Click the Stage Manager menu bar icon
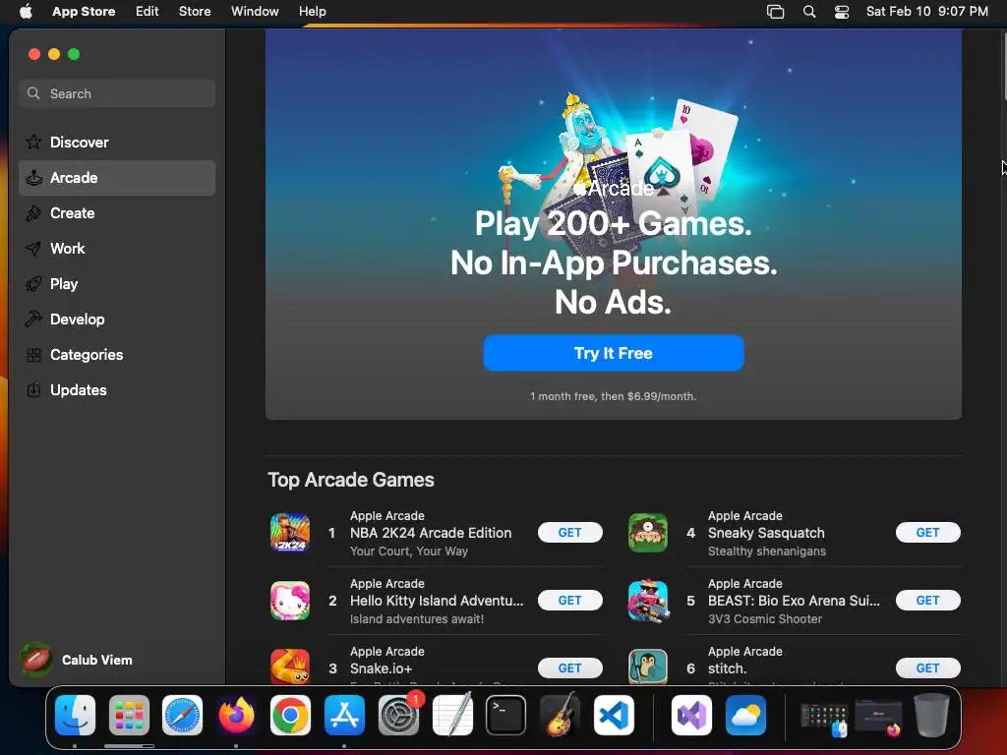This screenshot has width=1007, height=755. pyautogui.click(x=776, y=12)
